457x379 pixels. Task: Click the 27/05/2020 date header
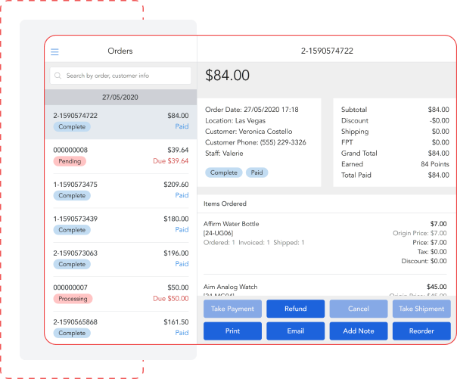(120, 98)
